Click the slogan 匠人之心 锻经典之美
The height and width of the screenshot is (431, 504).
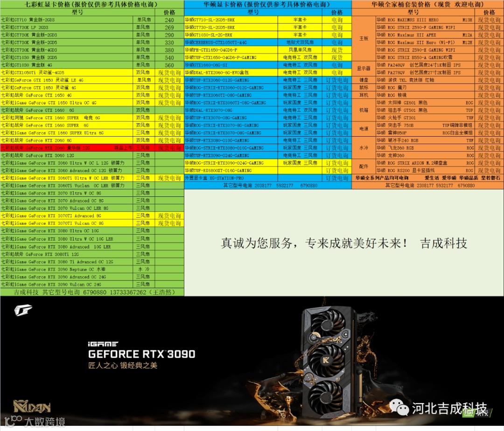coord(123,366)
